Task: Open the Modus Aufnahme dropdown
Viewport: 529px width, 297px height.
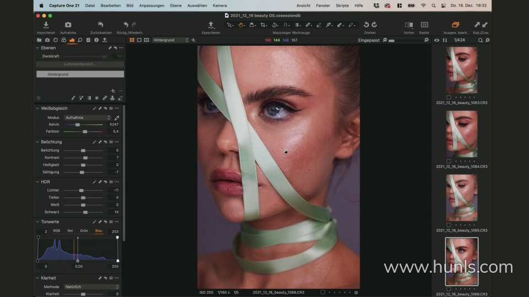Action: coord(88,118)
